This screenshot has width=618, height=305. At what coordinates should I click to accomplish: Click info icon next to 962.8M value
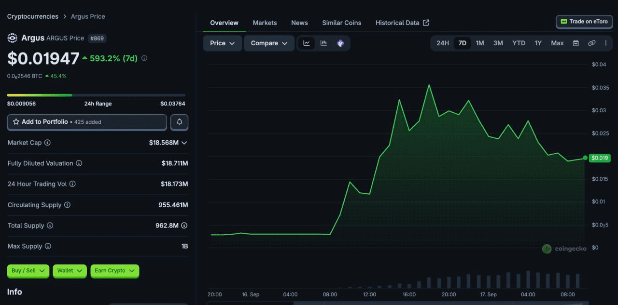[184, 225]
